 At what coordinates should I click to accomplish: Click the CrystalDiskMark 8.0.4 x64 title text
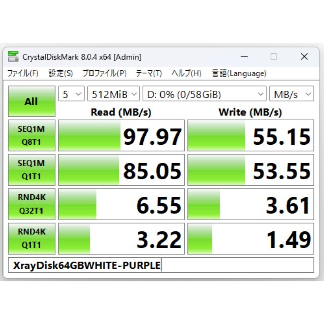tap(82, 57)
